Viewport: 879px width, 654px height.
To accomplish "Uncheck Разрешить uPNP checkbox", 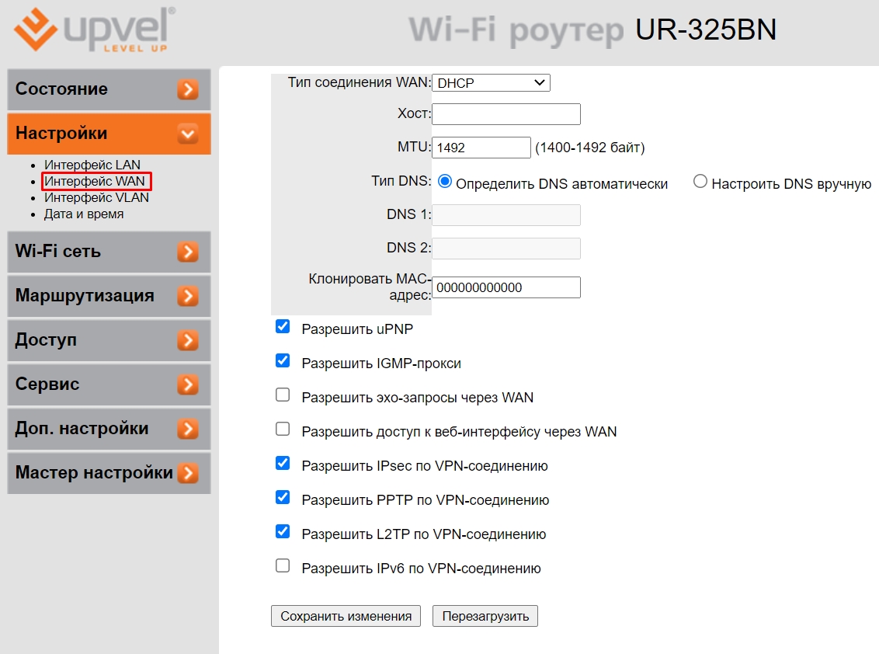I will [x=283, y=326].
